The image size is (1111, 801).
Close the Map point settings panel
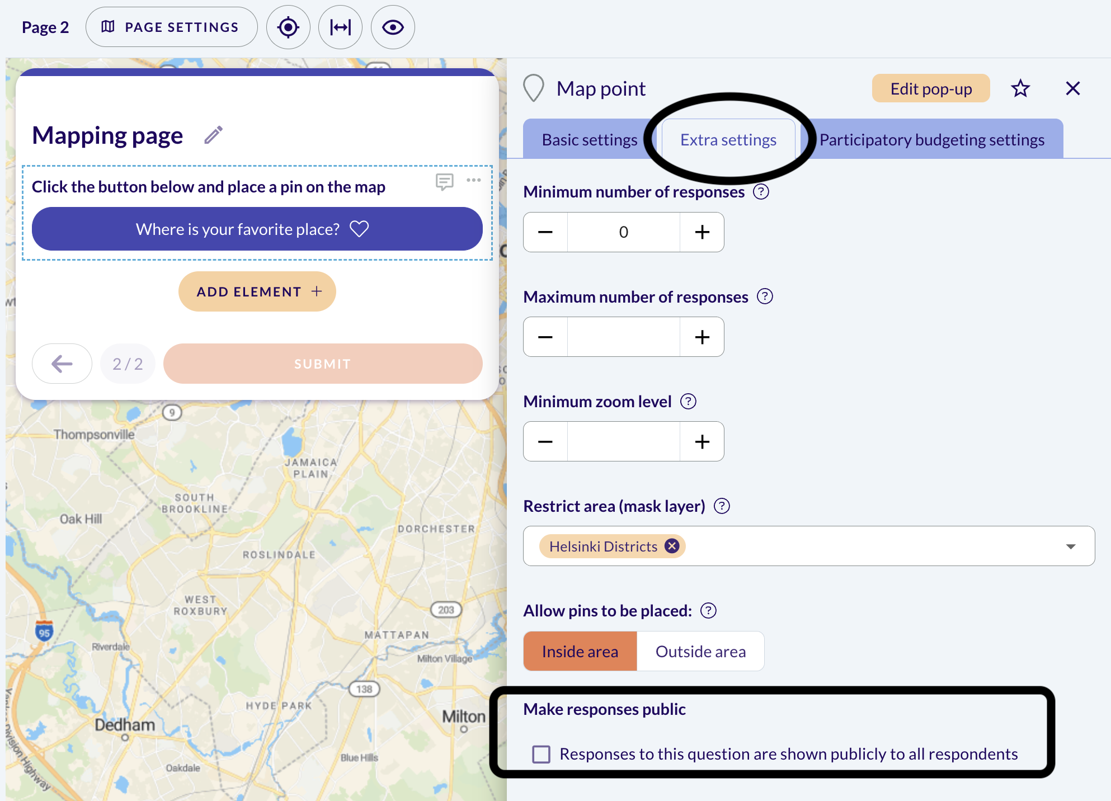1072,88
